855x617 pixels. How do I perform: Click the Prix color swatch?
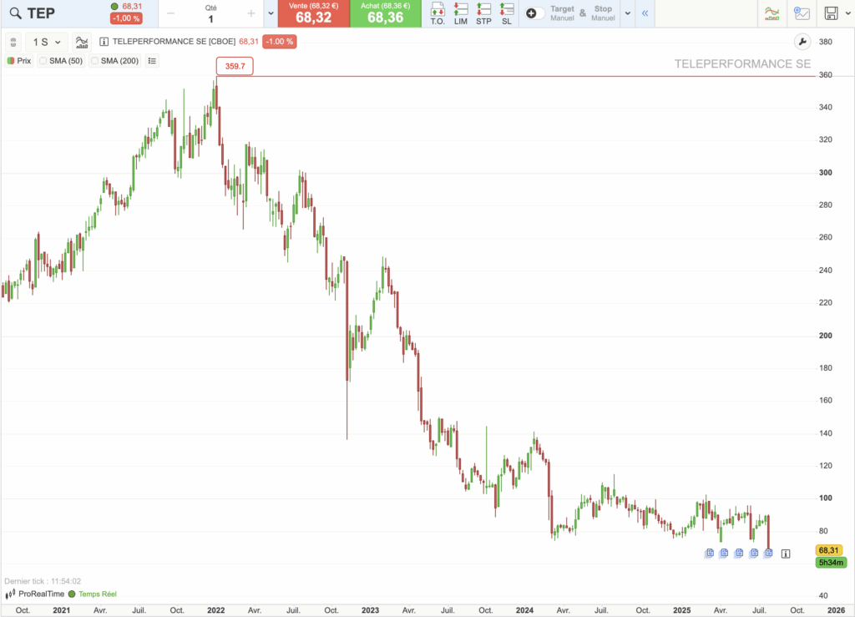pyautogui.click(x=10, y=60)
